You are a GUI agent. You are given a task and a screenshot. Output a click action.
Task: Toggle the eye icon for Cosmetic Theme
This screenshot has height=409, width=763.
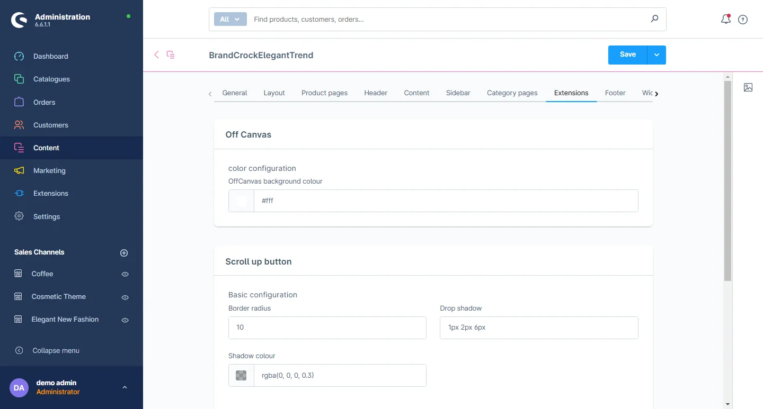coord(125,297)
